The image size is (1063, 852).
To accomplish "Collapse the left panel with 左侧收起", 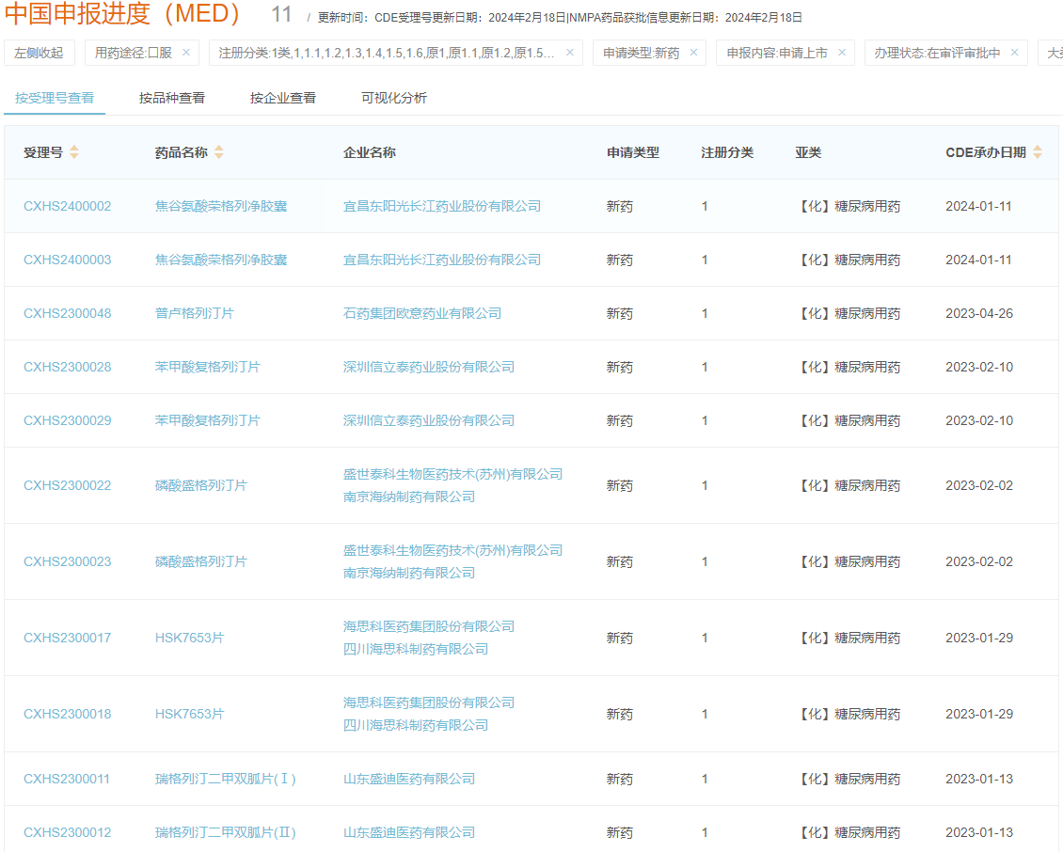I will point(39,53).
